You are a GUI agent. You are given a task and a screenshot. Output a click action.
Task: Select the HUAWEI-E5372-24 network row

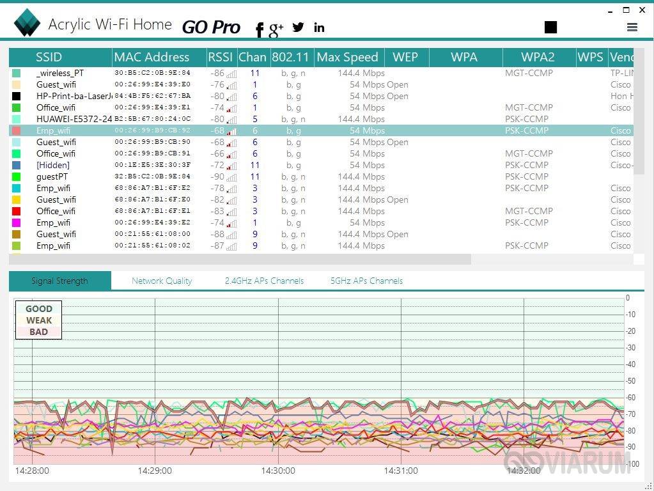(74, 119)
